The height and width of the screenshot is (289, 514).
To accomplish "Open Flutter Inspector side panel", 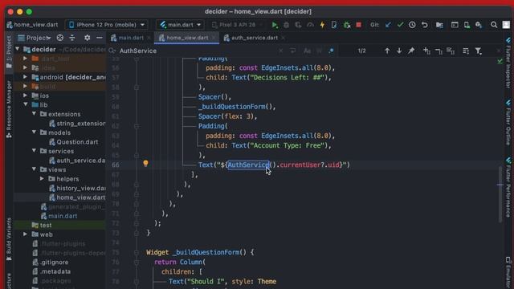I will point(508,63).
